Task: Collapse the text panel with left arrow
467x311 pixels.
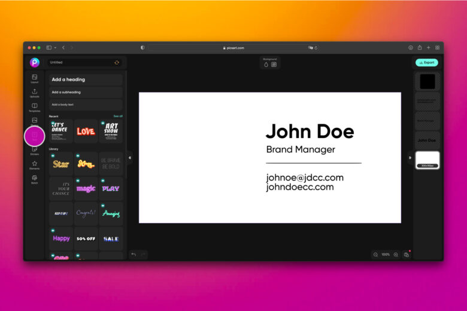Action: pos(129,158)
